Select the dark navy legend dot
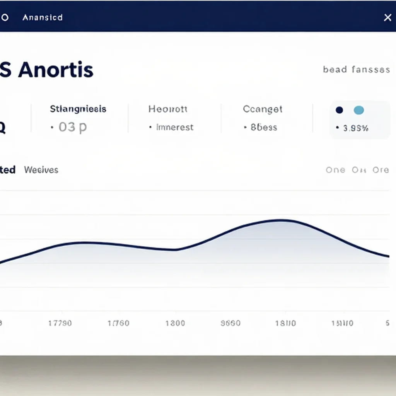396x396 pixels. [339, 110]
